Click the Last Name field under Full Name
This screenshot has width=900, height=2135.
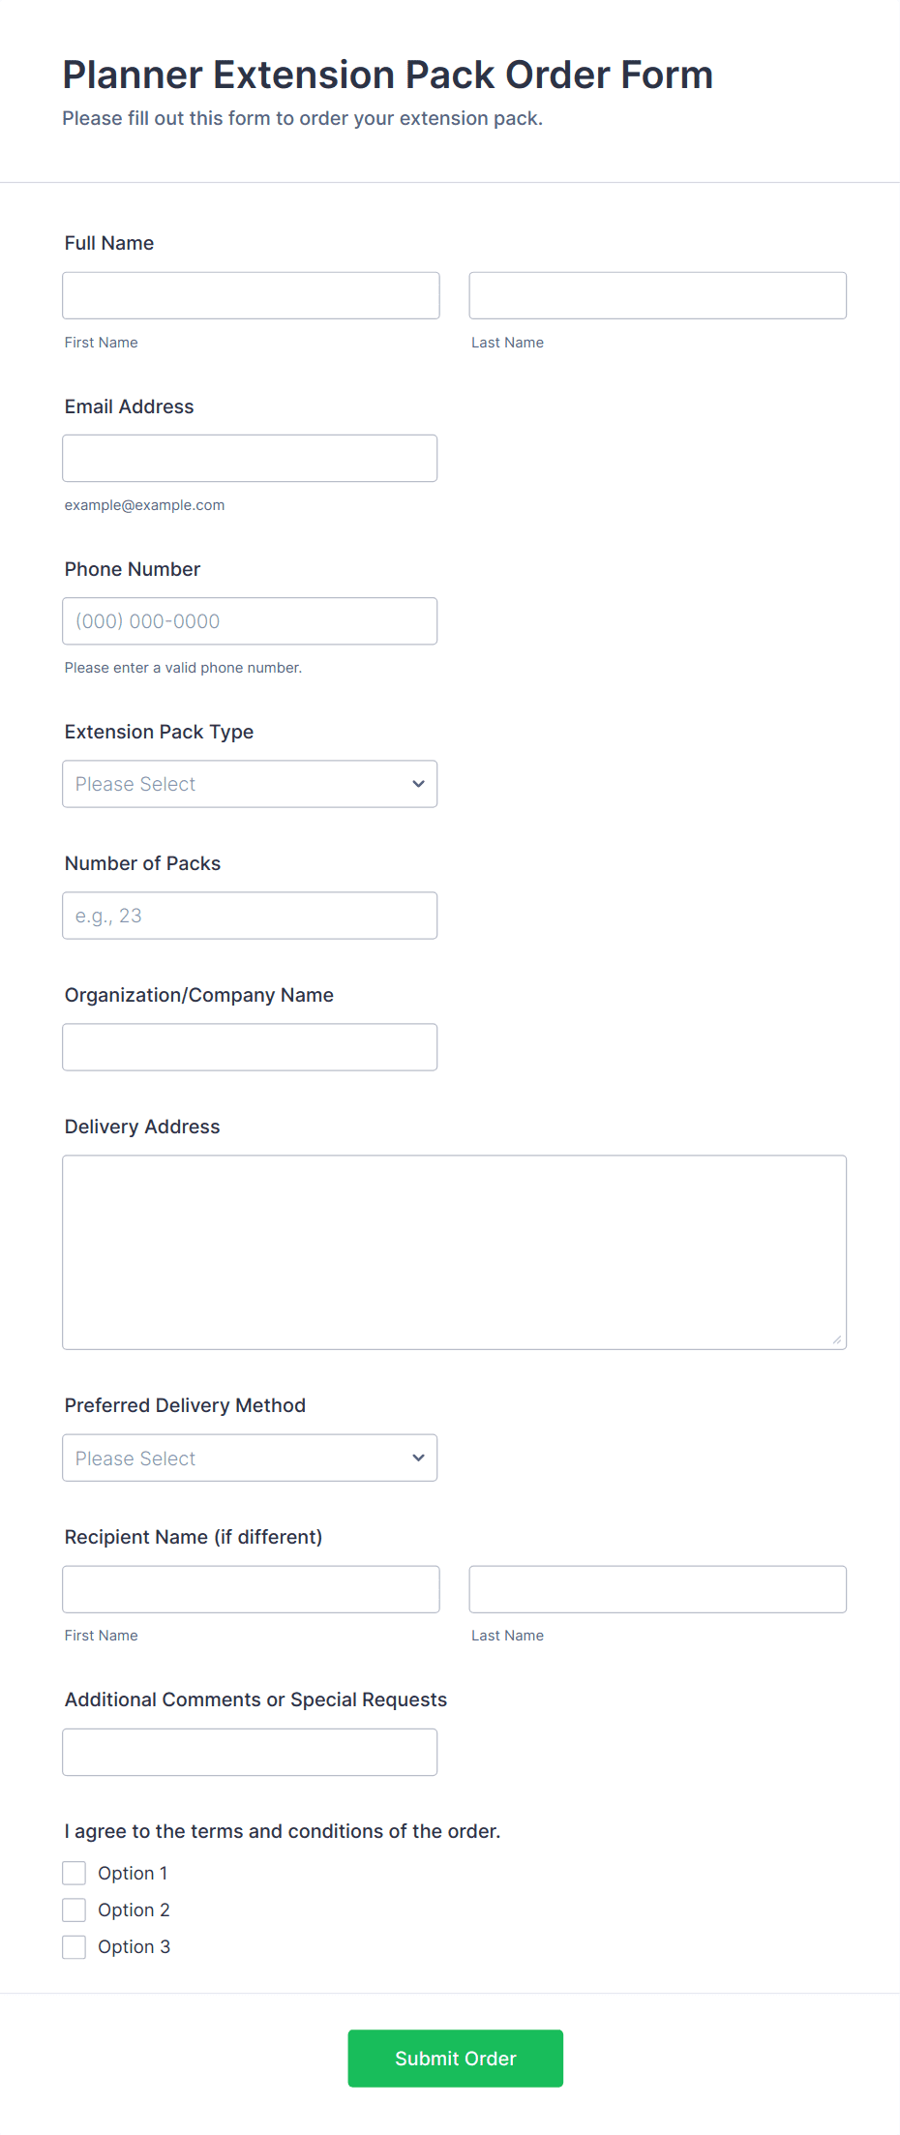click(x=657, y=295)
